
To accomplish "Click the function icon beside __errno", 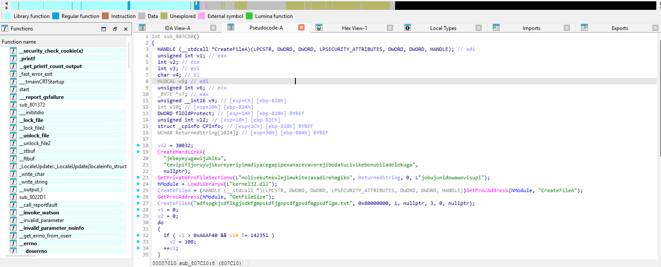I will coord(13,243).
